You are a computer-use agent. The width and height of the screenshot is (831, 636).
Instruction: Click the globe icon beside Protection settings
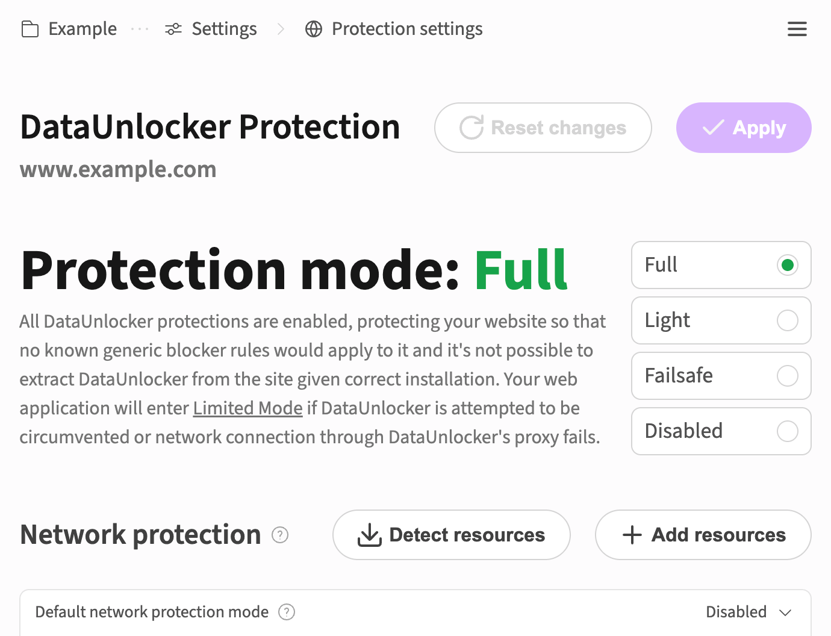pos(314,29)
